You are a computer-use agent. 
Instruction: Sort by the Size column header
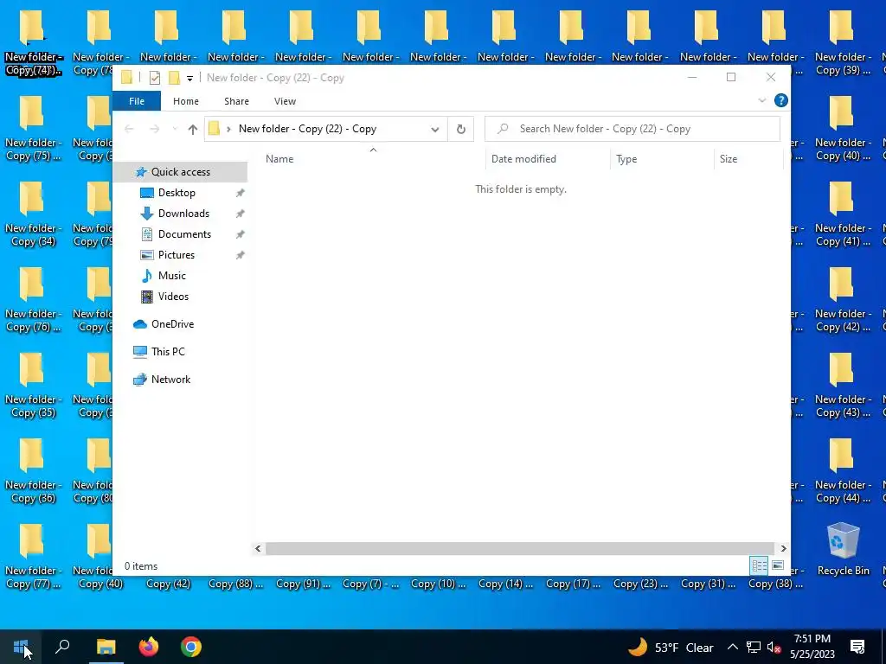point(729,159)
